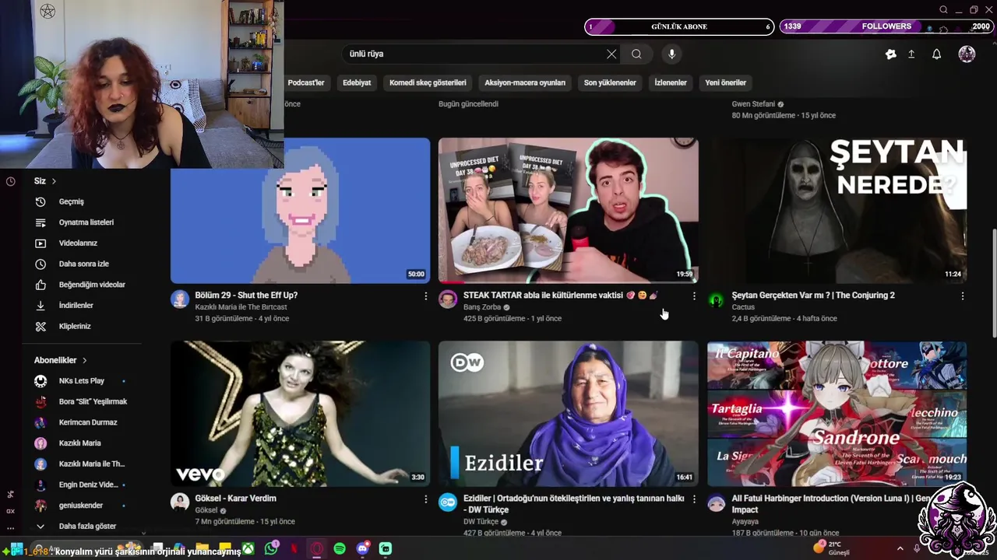Start voice search with the microphone icon
This screenshot has width=997, height=560.
point(671,54)
